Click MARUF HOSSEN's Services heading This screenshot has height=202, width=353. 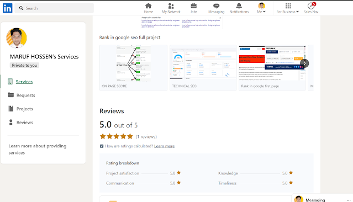(44, 57)
